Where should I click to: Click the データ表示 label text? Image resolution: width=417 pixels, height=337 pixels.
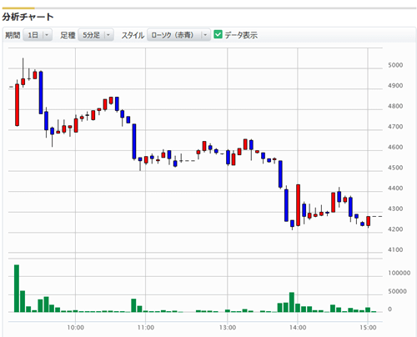point(241,35)
